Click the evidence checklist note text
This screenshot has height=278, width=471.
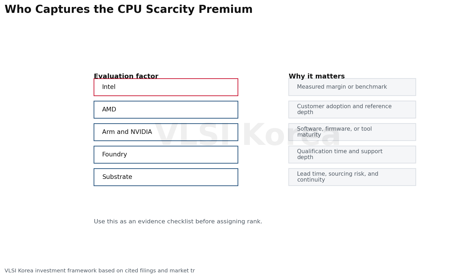point(178,222)
